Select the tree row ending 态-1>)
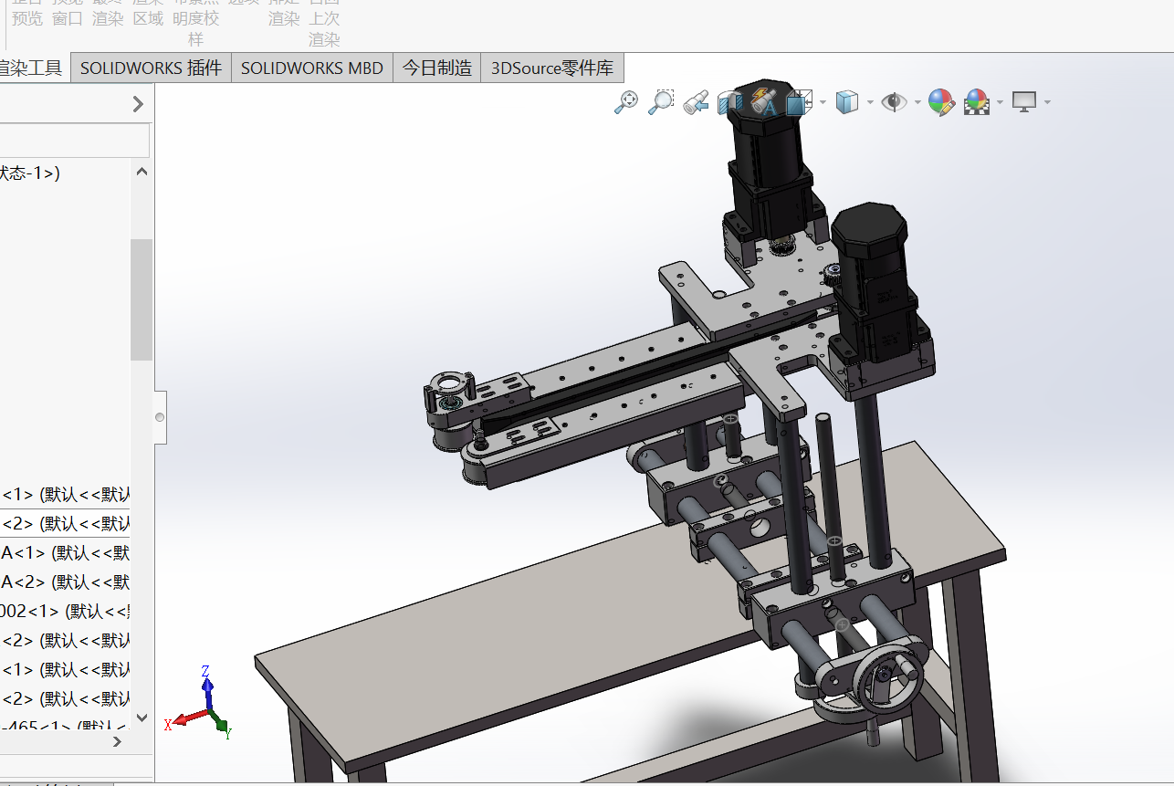 [30, 173]
